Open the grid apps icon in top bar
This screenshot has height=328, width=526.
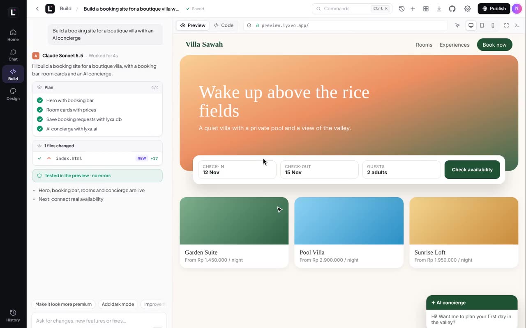[426, 9]
